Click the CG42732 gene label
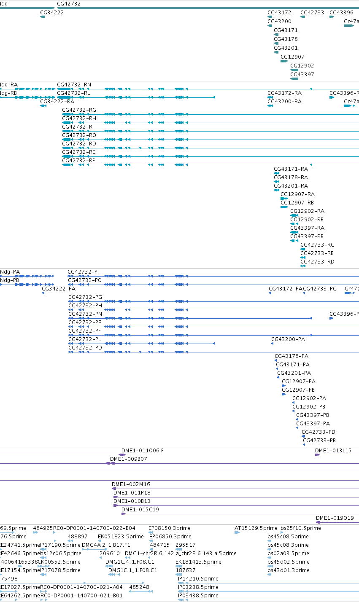The width and height of the screenshot is (359, 602). [x=69, y=3]
